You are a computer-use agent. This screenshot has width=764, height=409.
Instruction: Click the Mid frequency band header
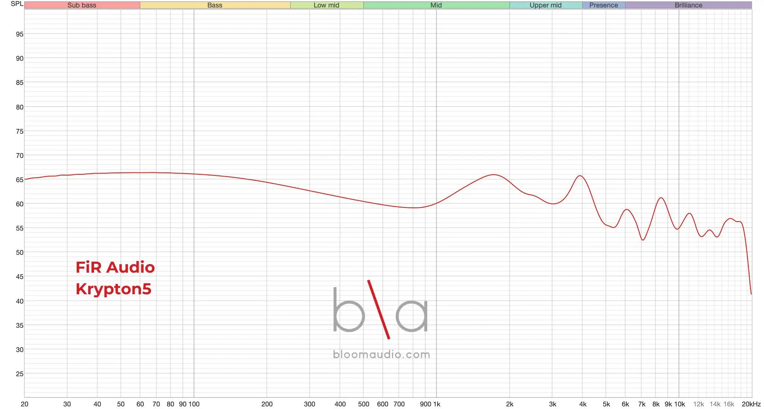pos(436,5)
